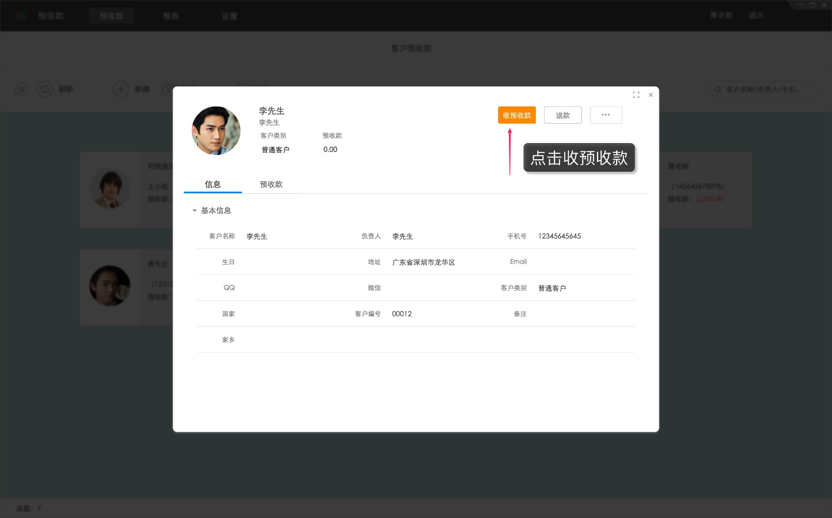Click the 退款 refund button

562,115
